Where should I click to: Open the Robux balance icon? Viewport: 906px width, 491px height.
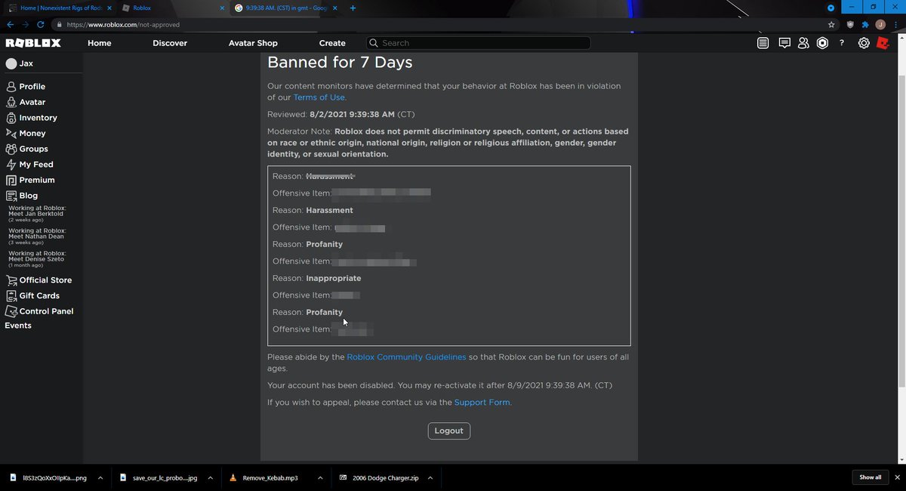[822, 43]
